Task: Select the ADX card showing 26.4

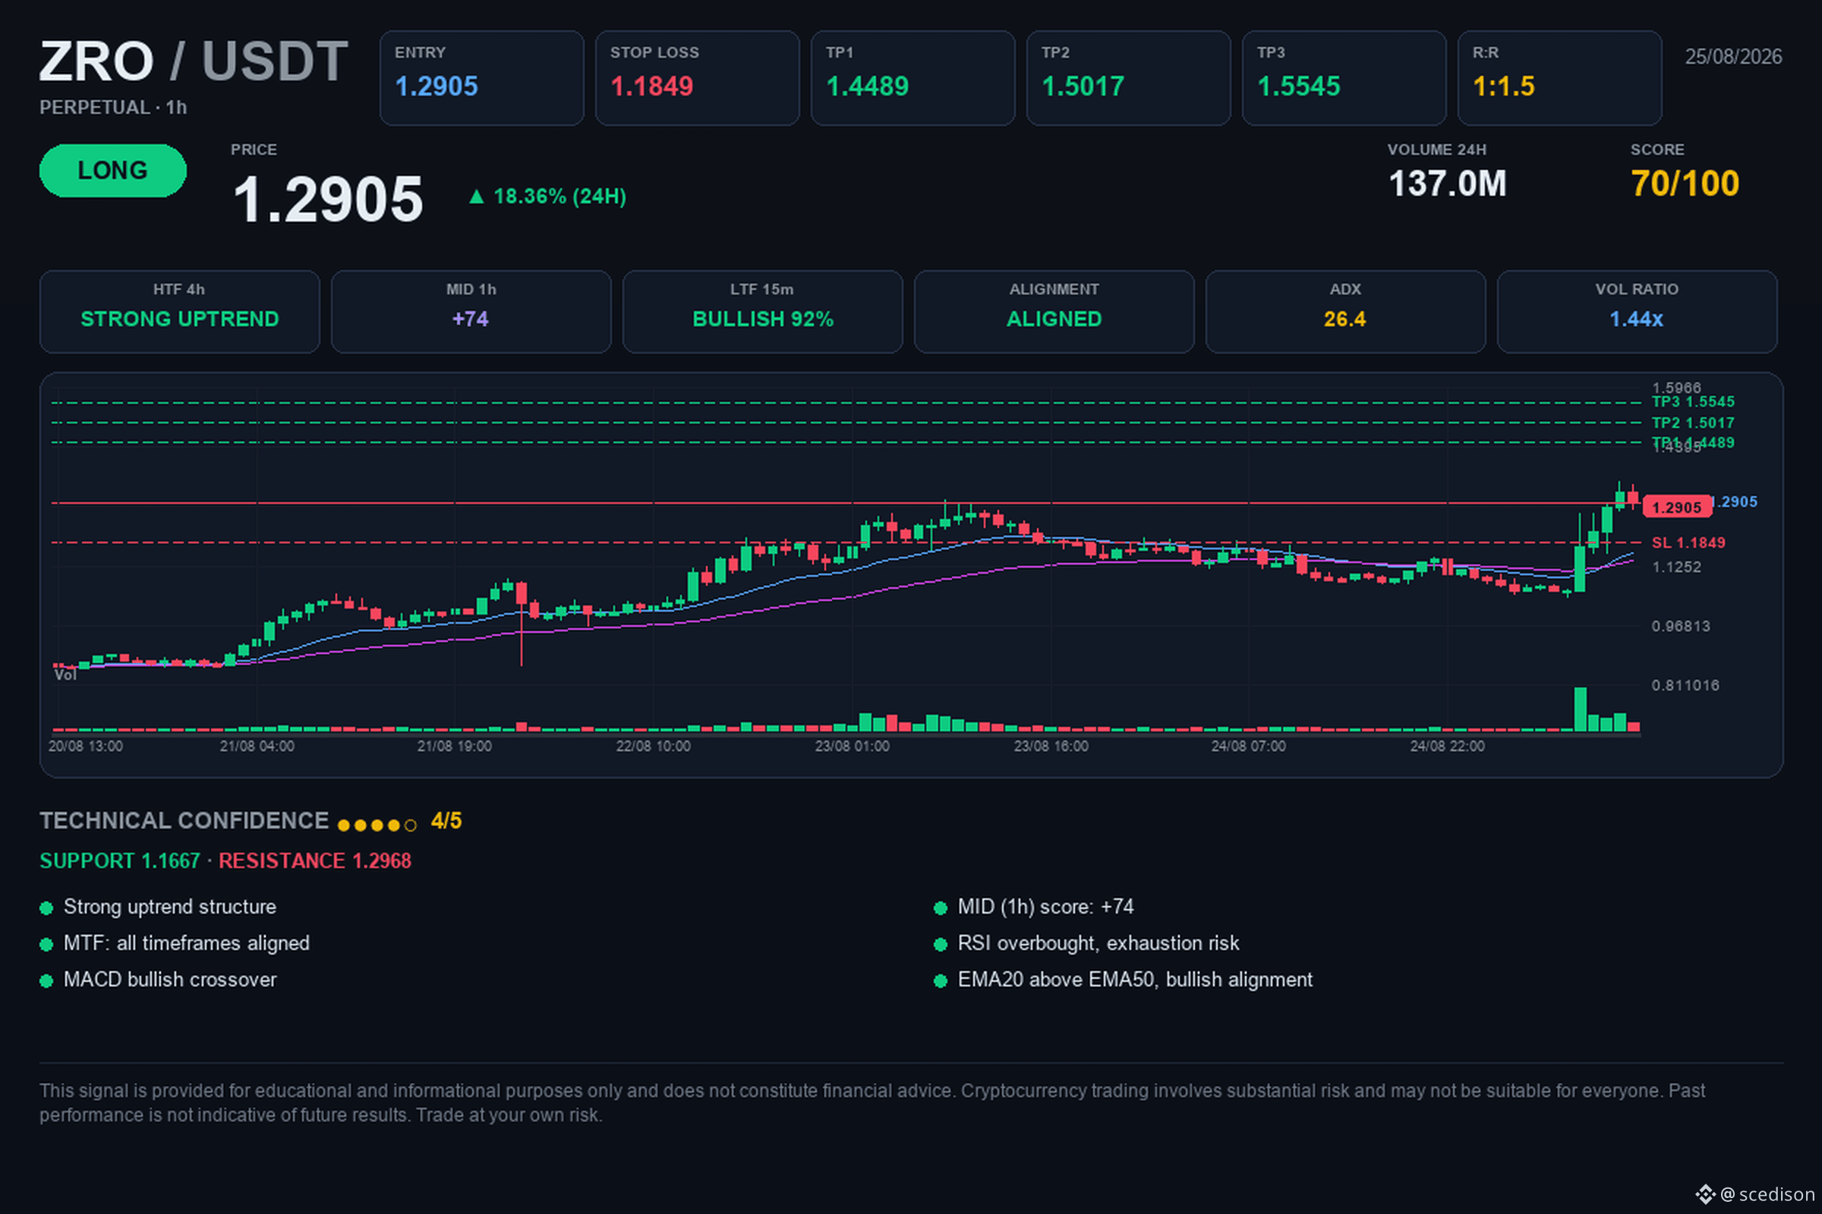Action: click(x=1345, y=311)
